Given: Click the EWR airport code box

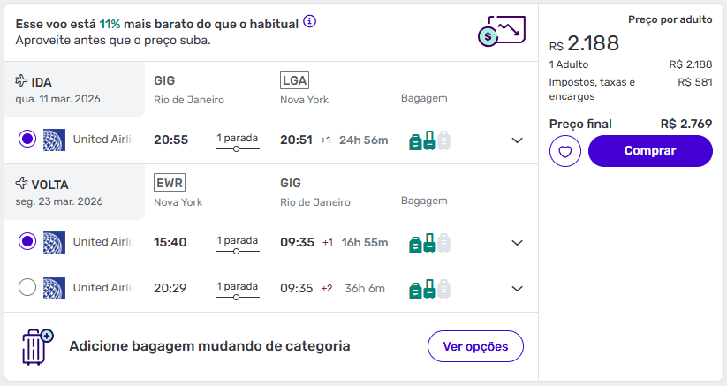Looking at the screenshot, I should 169,183.
